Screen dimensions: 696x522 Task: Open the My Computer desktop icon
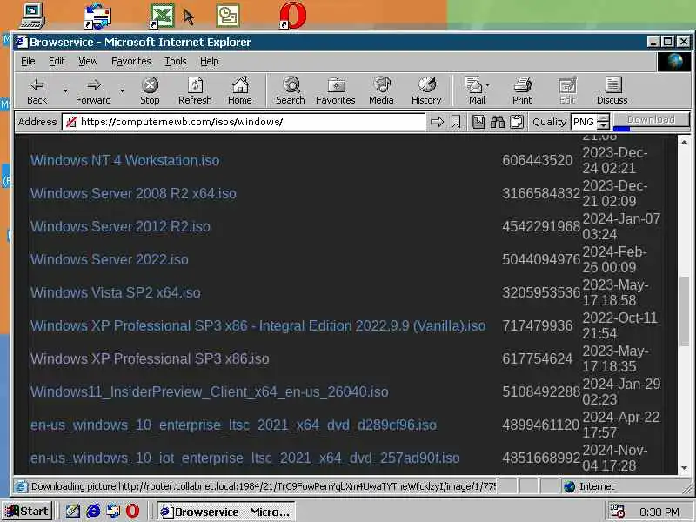pyautogui.click(x=33, y=16)
